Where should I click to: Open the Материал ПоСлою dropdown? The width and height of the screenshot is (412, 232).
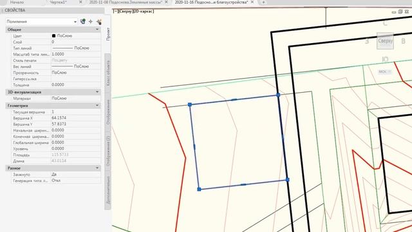coord(76,99)
